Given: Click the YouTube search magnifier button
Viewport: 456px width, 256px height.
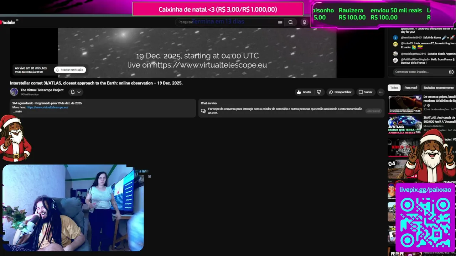Looking at the screenshot, I should point(291,22).
